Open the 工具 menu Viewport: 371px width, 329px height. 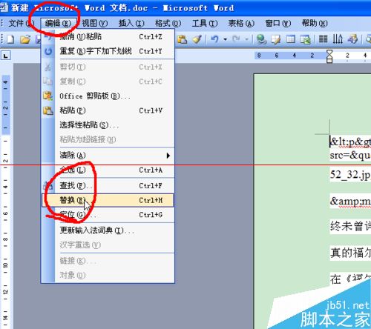pyautogui.click(x=205, y=24)
